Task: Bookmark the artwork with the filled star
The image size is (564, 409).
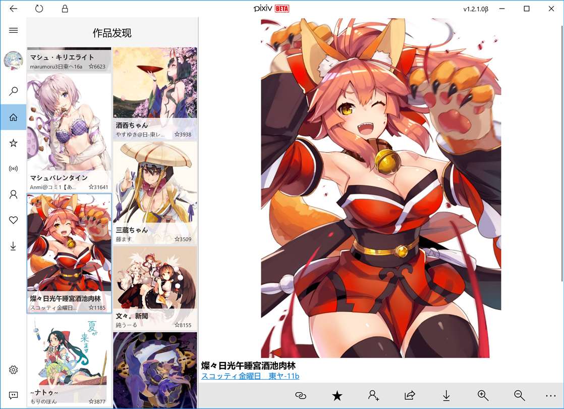Action: pyautogui.click(x=337, y=396)
